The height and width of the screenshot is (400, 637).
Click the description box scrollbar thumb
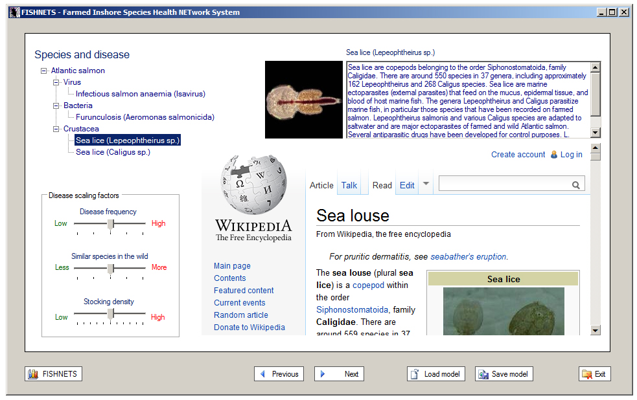(595, 94)
